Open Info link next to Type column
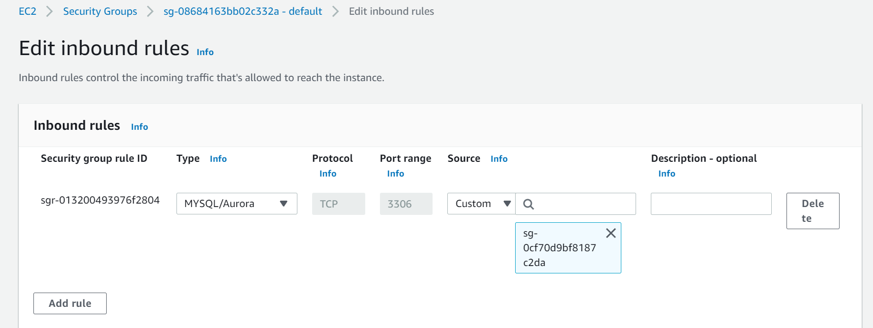Image resolution: width=873 pixels, height=328 pixels. (218, 159)
